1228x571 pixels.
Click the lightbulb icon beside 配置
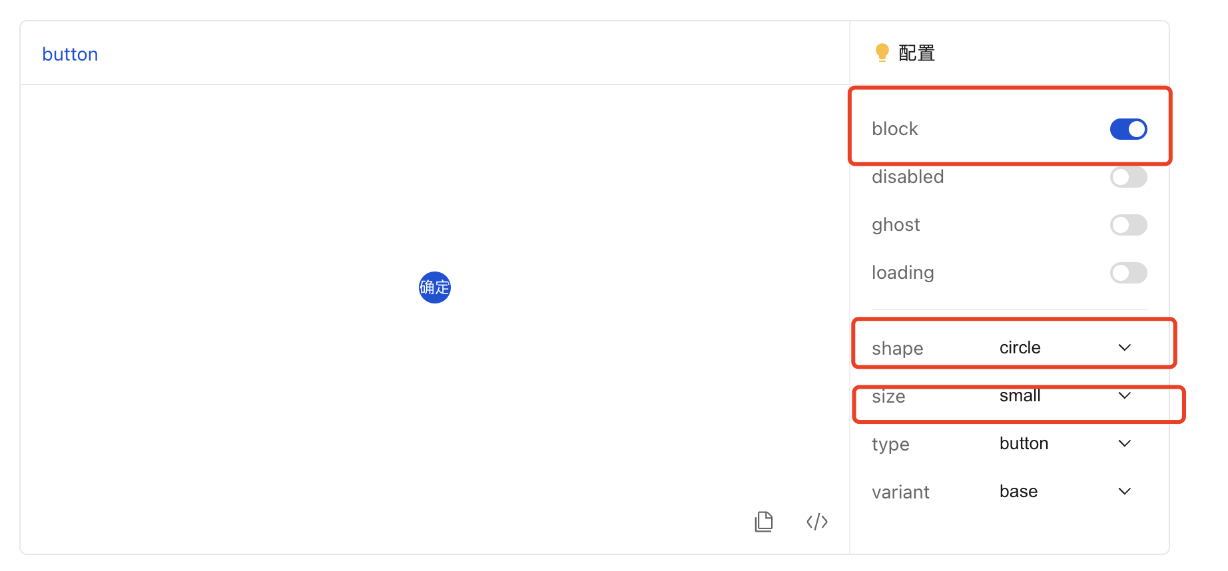coord(882,52)
